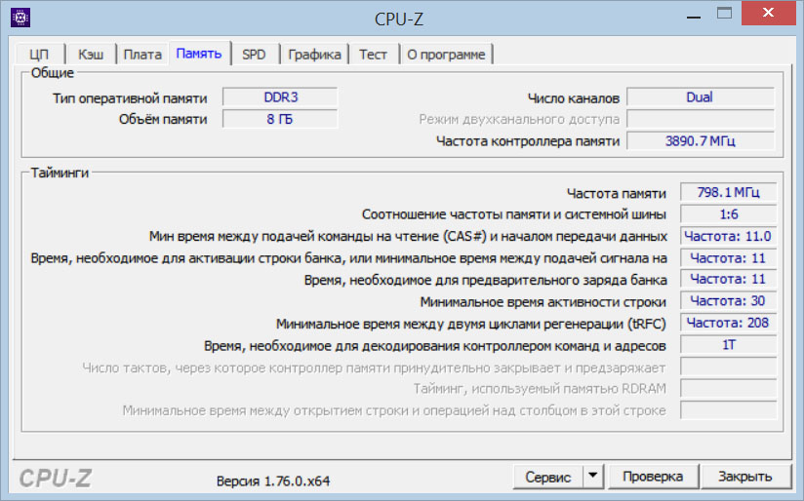The width and height of the screenshot is (804, 501).
Task: Click the Тайминг RDRAM disabled label
Action: pyautogui.click(x=540, y=389)
